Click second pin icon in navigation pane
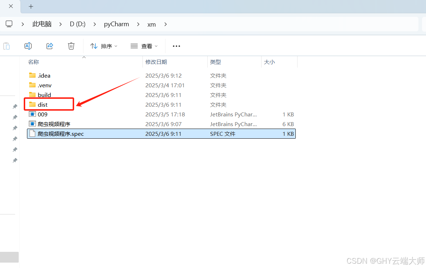Viewport: 426px width, 268px height. (x=15, y=117)
